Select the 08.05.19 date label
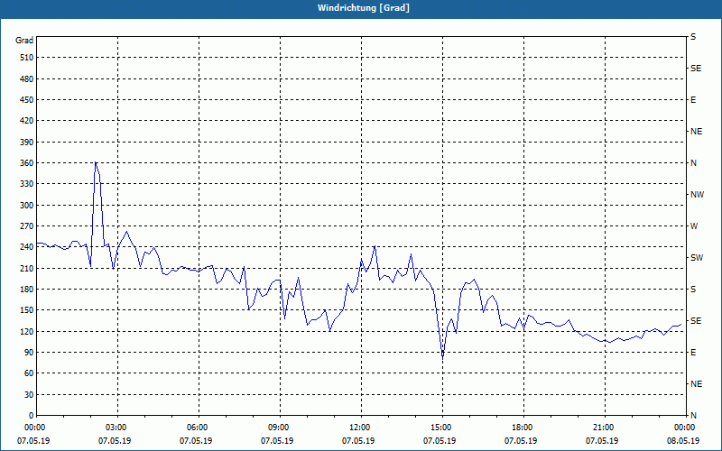The height and width of the screenshot is (451, 722). tap(683, 441)
